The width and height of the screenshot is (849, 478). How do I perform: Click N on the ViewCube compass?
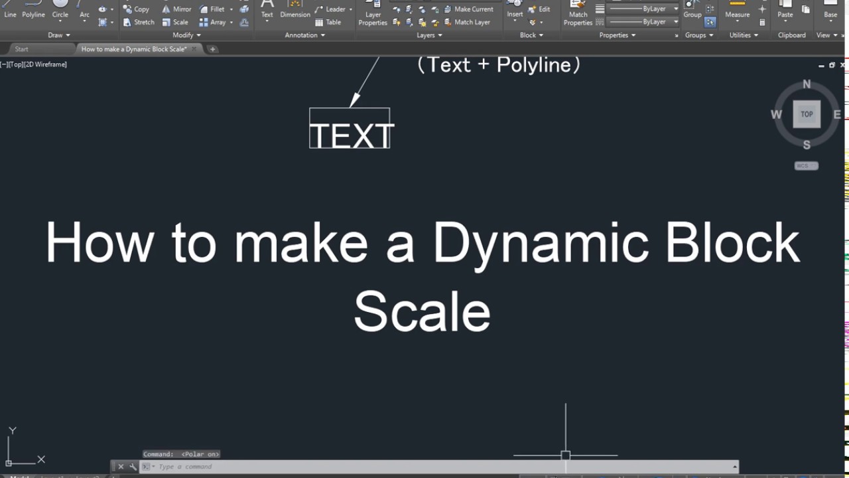(x=807, y=84)
